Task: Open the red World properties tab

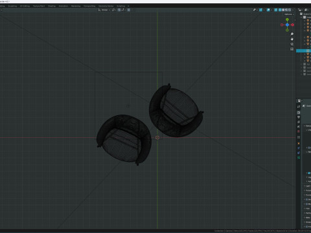Action: pos(299,131)
